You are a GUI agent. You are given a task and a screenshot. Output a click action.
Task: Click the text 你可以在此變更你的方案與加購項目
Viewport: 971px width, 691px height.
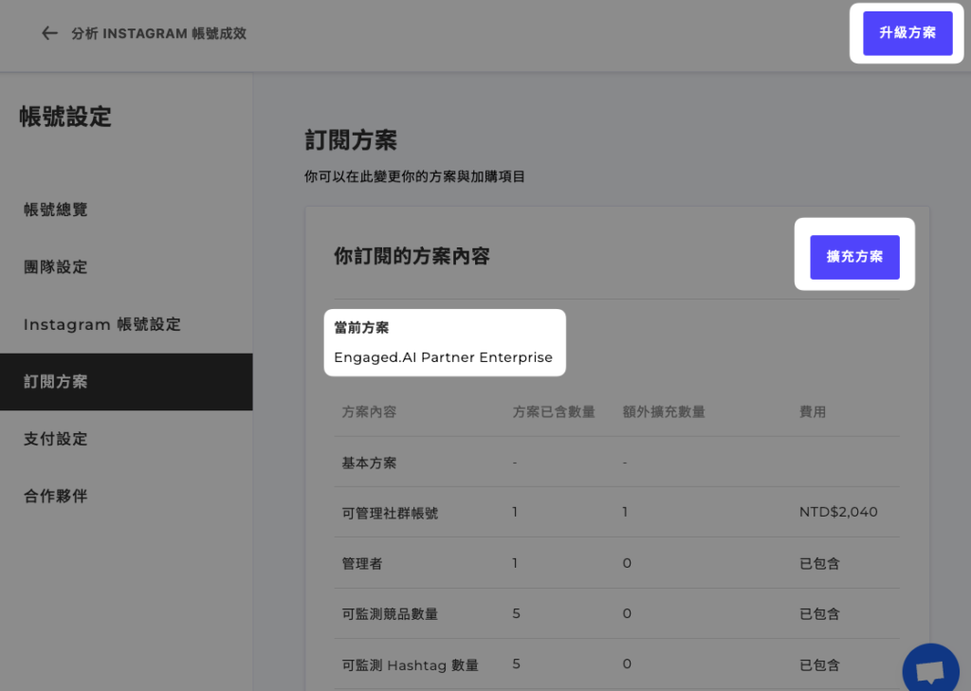click(414, 176)
